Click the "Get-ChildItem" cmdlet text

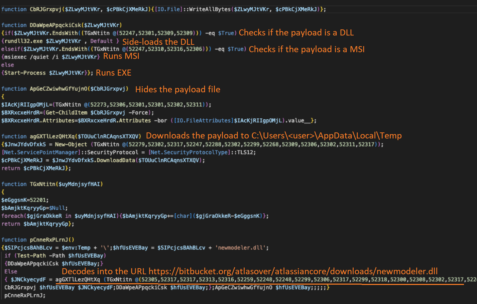pos(67,113)
